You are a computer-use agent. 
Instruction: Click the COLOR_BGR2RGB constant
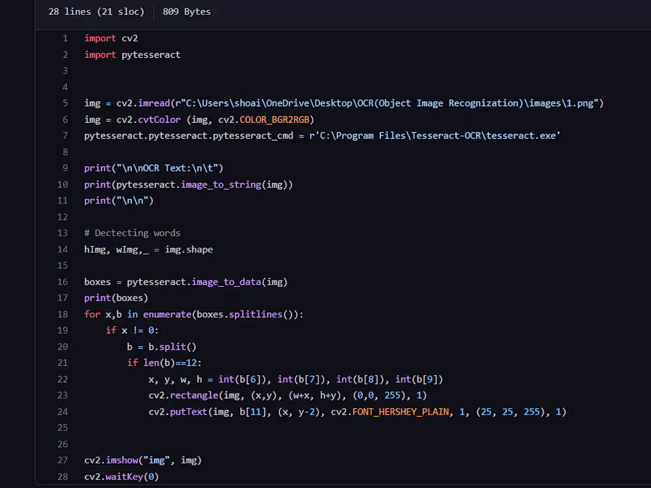coord(275,120)
